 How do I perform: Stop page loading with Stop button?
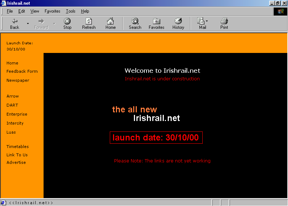click(x=67, y=23)
